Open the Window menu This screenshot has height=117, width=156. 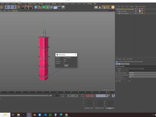click(x=90, y=4)
